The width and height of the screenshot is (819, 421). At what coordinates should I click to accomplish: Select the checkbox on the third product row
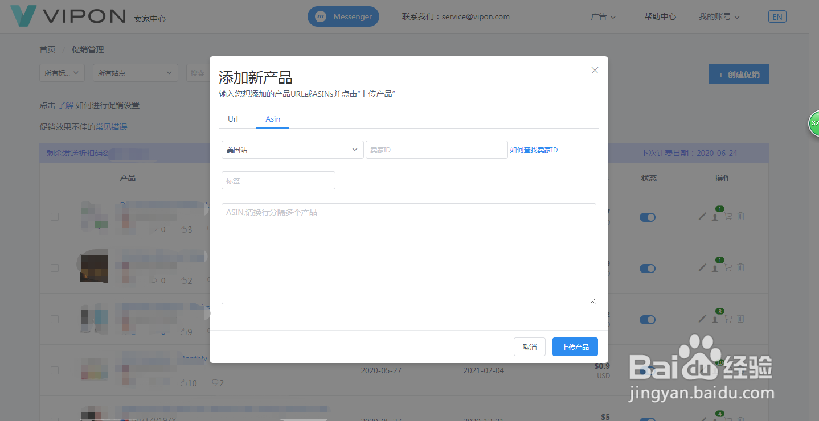54,319
